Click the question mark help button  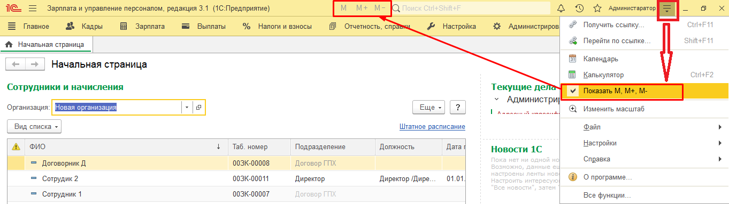[x=458, y=107]
